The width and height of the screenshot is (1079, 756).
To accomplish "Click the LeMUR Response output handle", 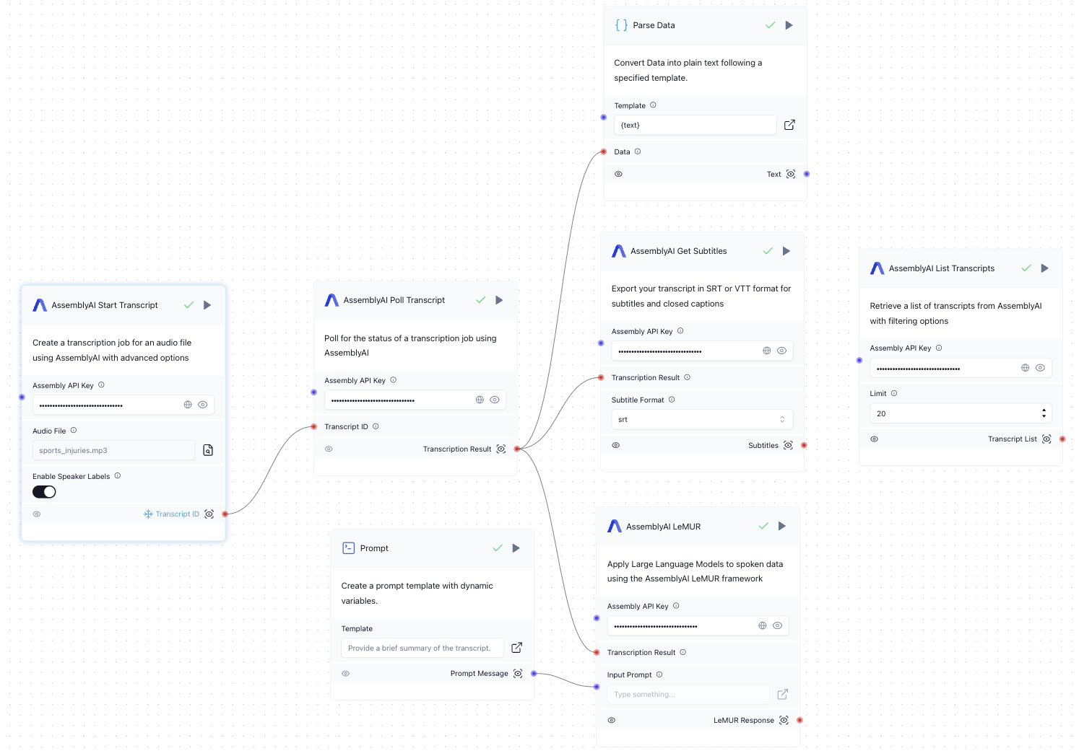I will pos(799,720).
